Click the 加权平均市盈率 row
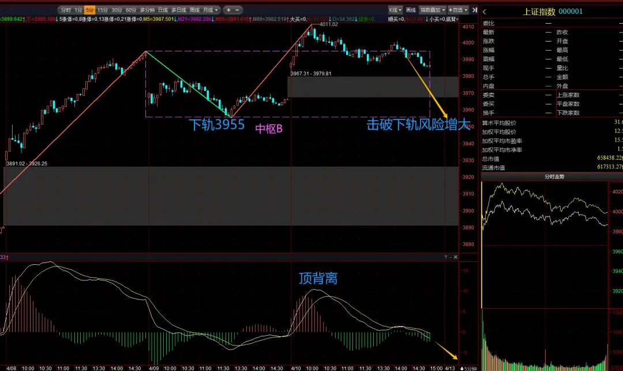 [552, 141]
